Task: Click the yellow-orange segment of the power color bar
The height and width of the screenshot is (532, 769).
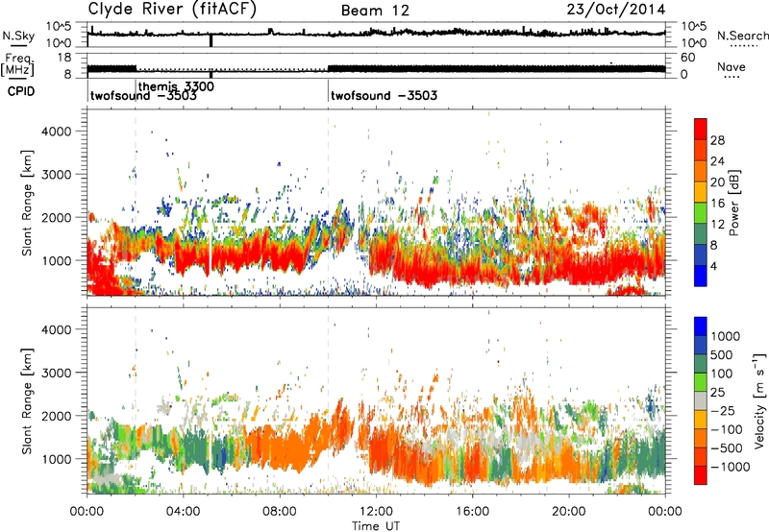Action: [x=701, y=191]
